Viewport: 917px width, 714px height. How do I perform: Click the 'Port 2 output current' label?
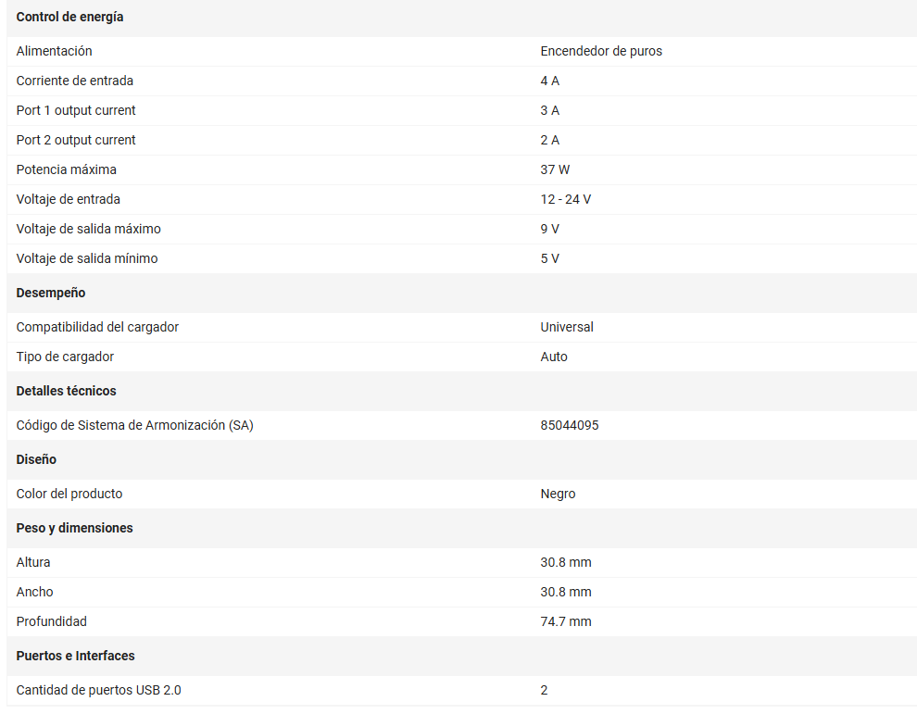76,140
